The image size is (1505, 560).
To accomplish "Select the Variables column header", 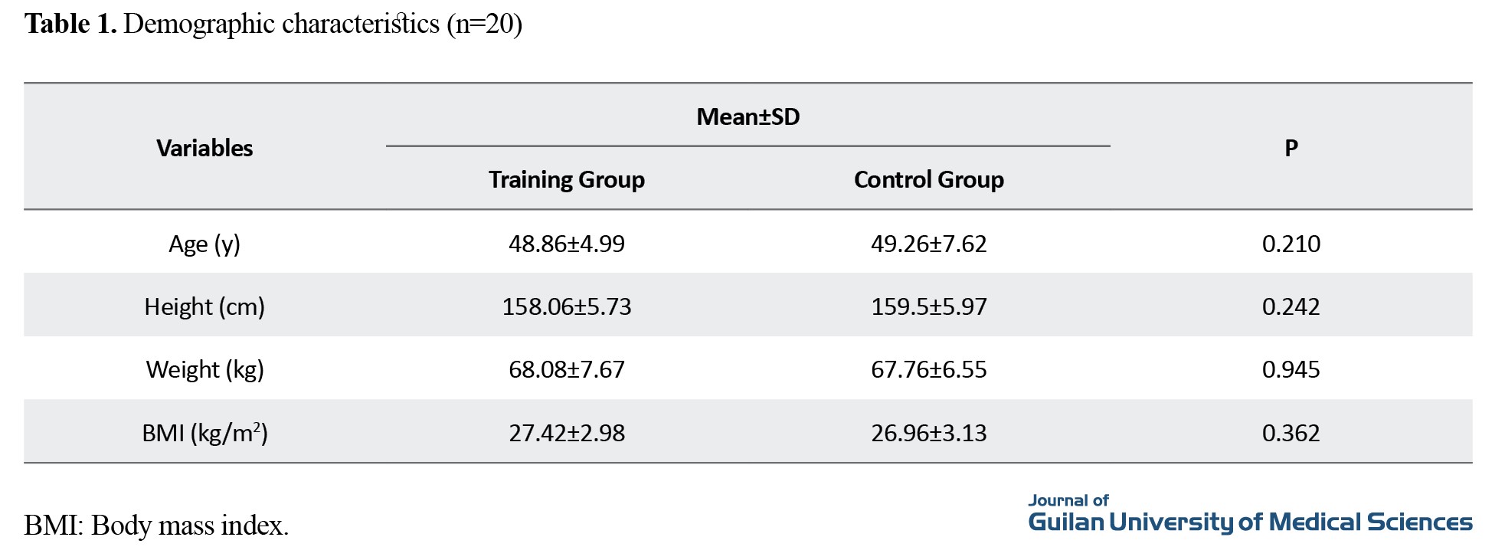I will pyautogui.click(x=204, y=148).
